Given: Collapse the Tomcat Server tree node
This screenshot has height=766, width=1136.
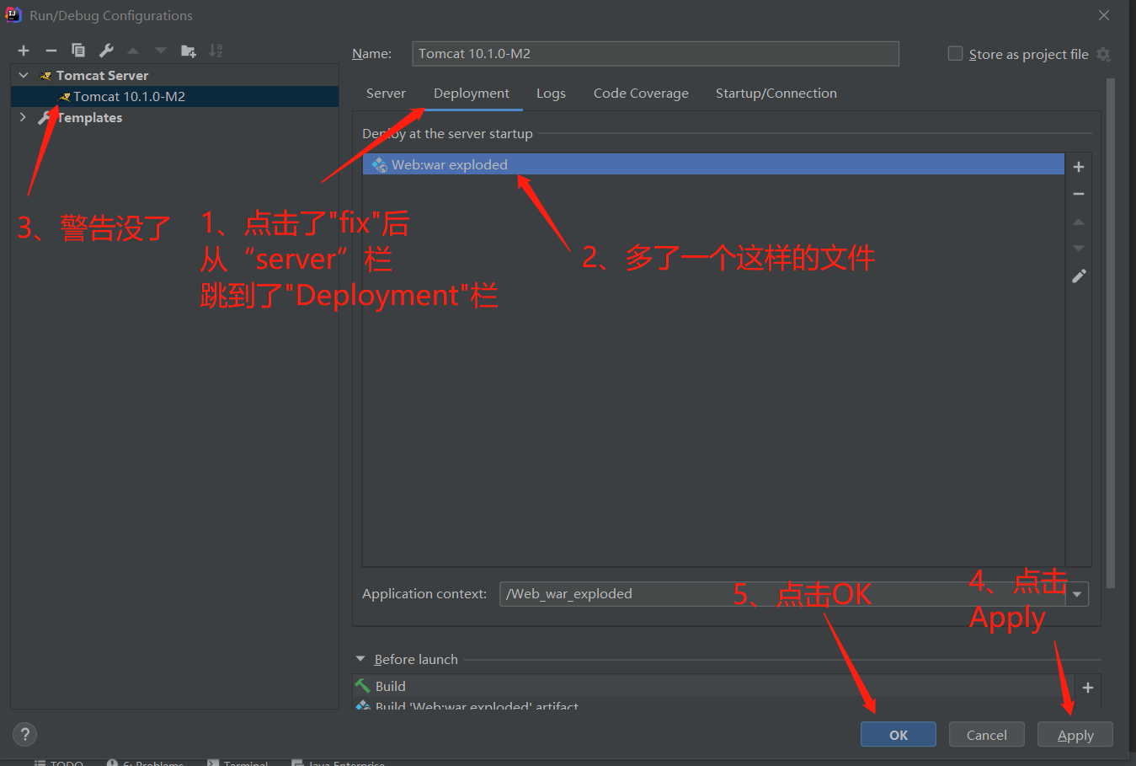Looking at the screenshot, I should click(24, 75).
